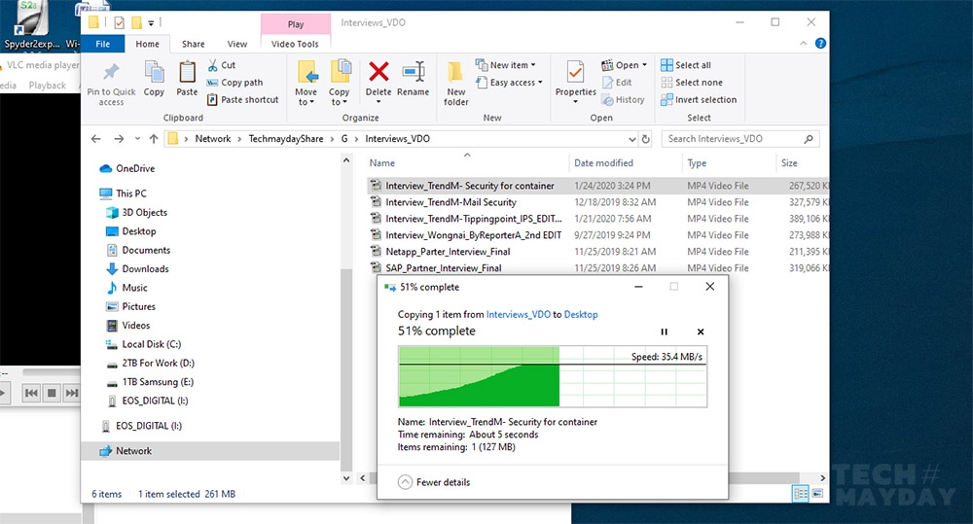Open Explorer Help question mark
973x524 pixels.
click(820, 44)
